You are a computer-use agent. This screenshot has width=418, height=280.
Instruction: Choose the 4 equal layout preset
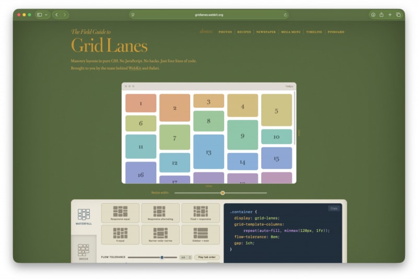click(120, 235)
